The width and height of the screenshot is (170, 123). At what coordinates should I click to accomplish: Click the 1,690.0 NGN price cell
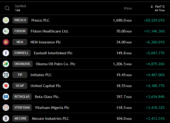pos(122,20)
